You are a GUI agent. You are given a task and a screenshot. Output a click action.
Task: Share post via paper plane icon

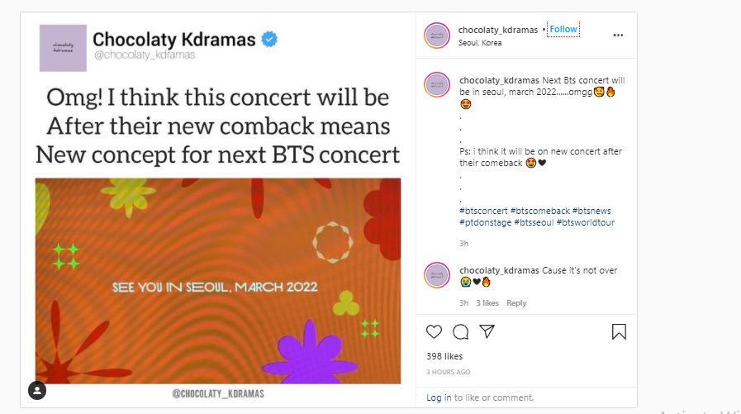click(x=487, y=331)
